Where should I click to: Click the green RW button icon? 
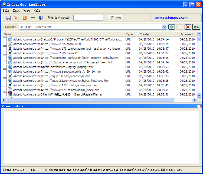(x=197, y=27)
